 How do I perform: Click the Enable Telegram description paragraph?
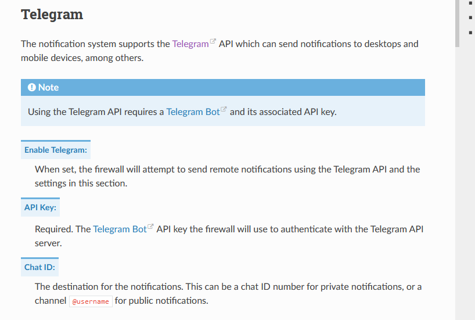[227, 176]
